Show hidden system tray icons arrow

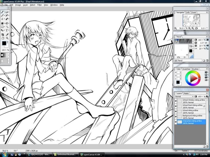tap(184, 154)
